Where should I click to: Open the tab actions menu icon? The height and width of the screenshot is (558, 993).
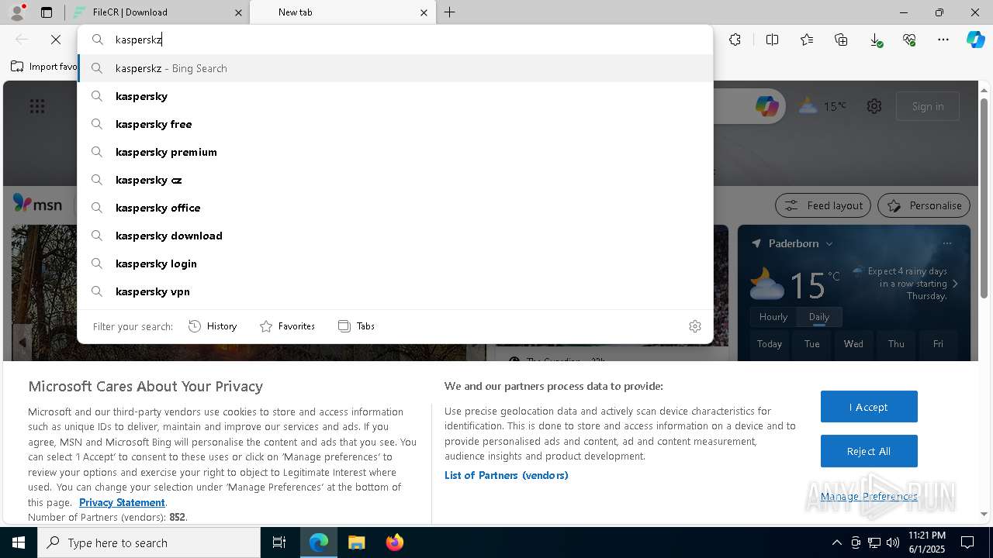(47, 12)
